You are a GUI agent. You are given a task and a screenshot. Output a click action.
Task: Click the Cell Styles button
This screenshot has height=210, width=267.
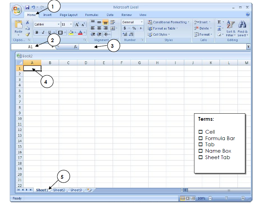pos(159,35)
